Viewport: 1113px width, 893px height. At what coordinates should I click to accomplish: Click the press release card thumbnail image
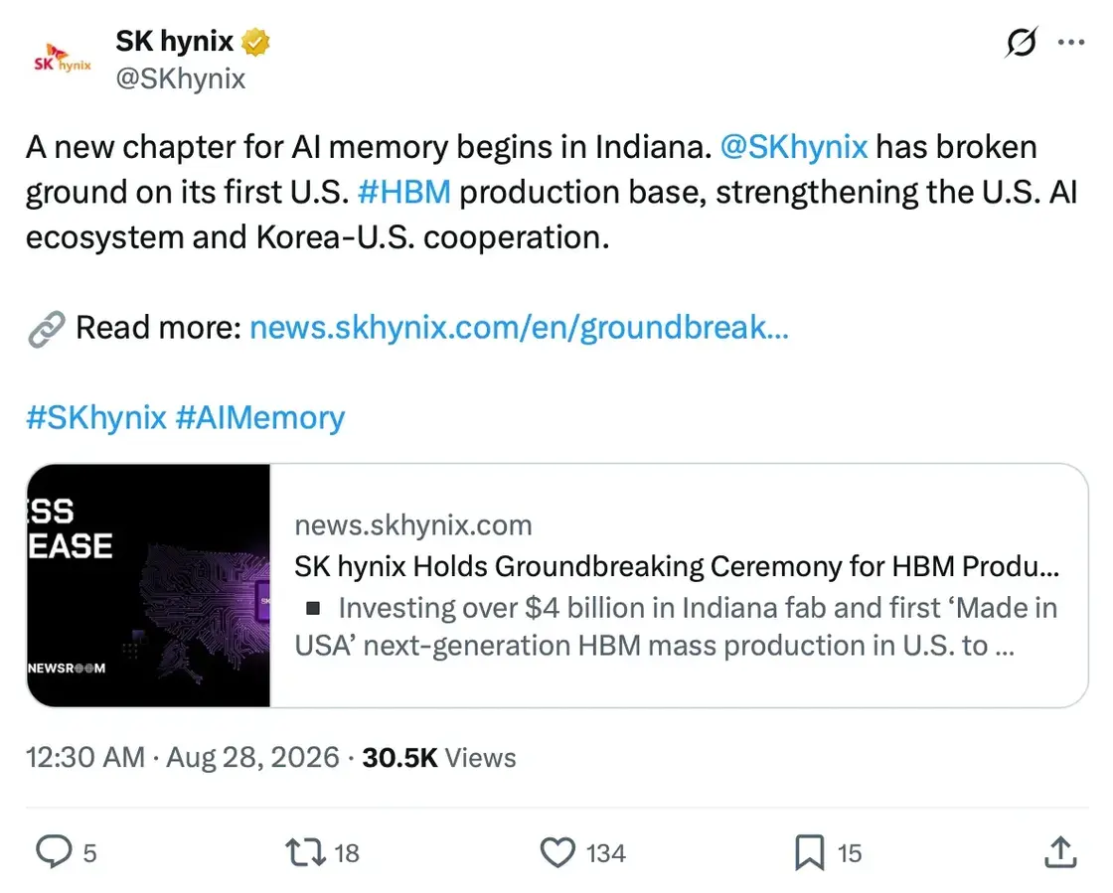pyautogui.click(x=148, y=585)
